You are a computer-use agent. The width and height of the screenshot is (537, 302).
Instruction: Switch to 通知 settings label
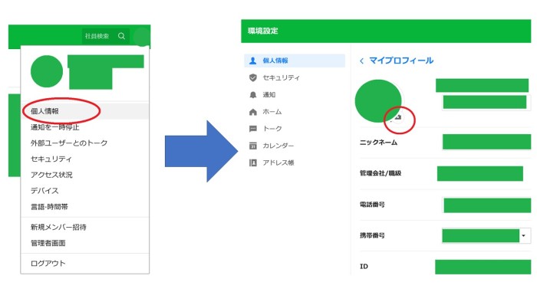[268, 95]
